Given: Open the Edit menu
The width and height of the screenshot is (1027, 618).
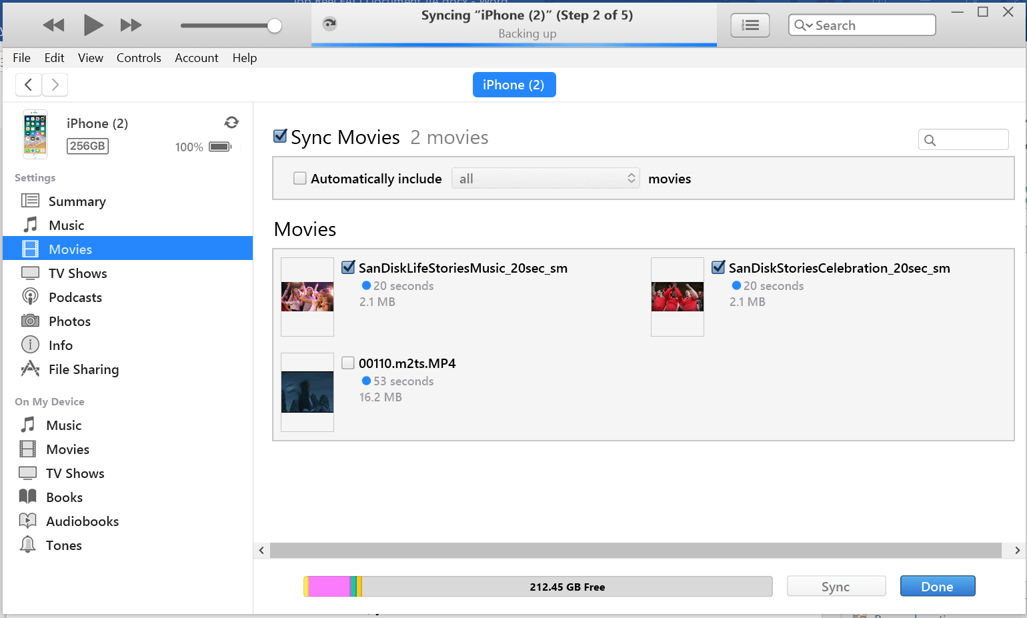Looking at the screenshot, I should coord(54,58).
